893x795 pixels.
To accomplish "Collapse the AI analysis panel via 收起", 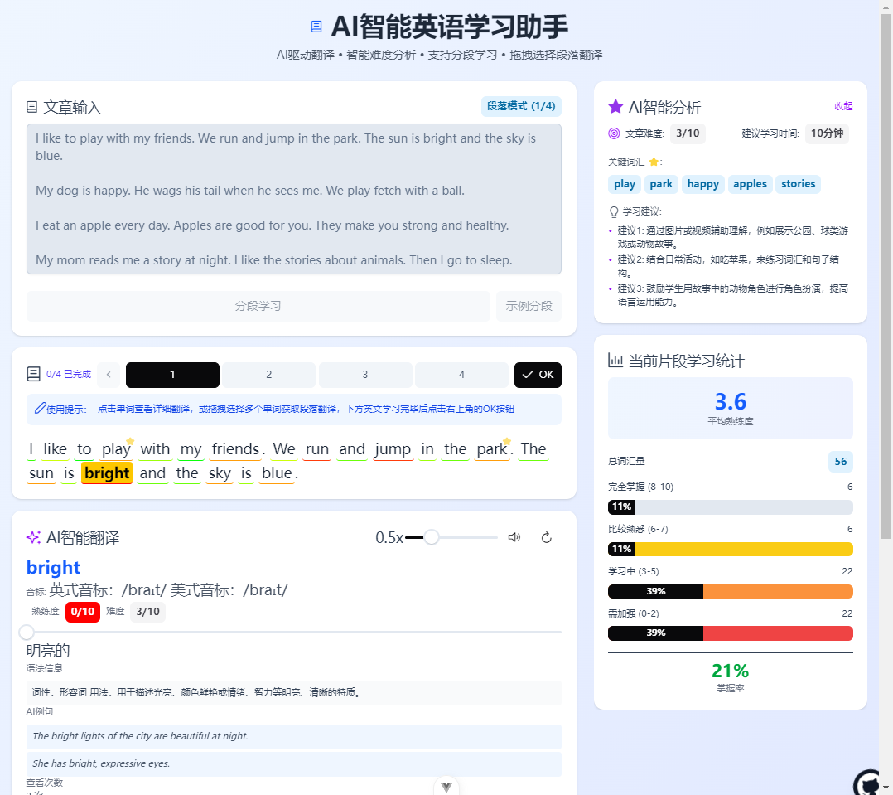I will [843, 106].
